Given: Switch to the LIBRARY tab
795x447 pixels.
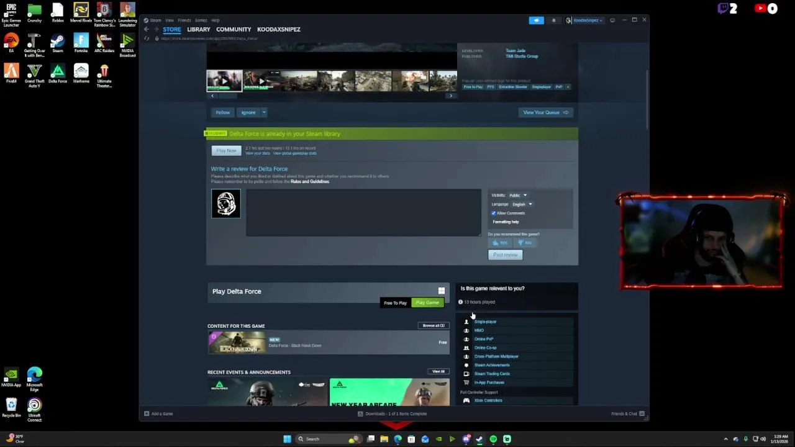Looking at the screenshot, I should pyautogui.click(x=199, y=29).
